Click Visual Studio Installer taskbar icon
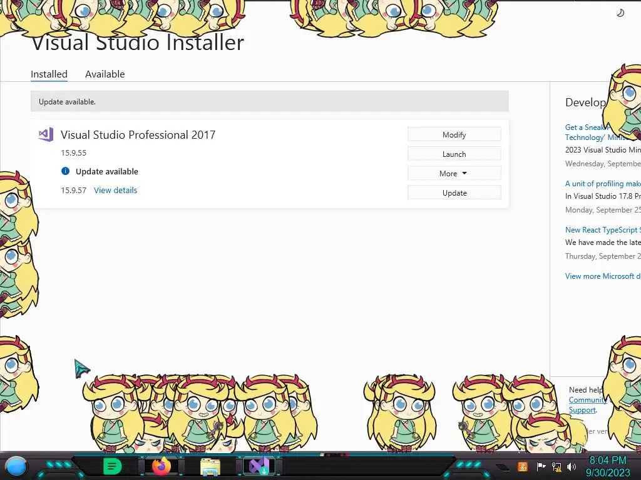641x480 pixels. 259,466
